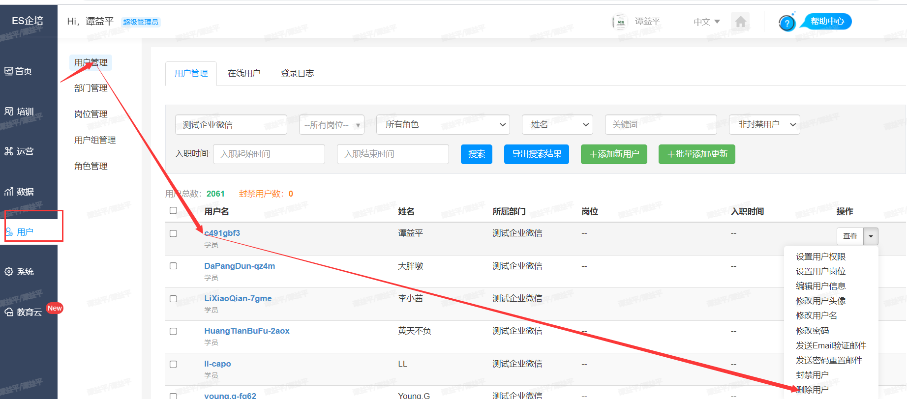
Task: Expand the 所有角色 role dropdown
Action: tap(443, 125)
